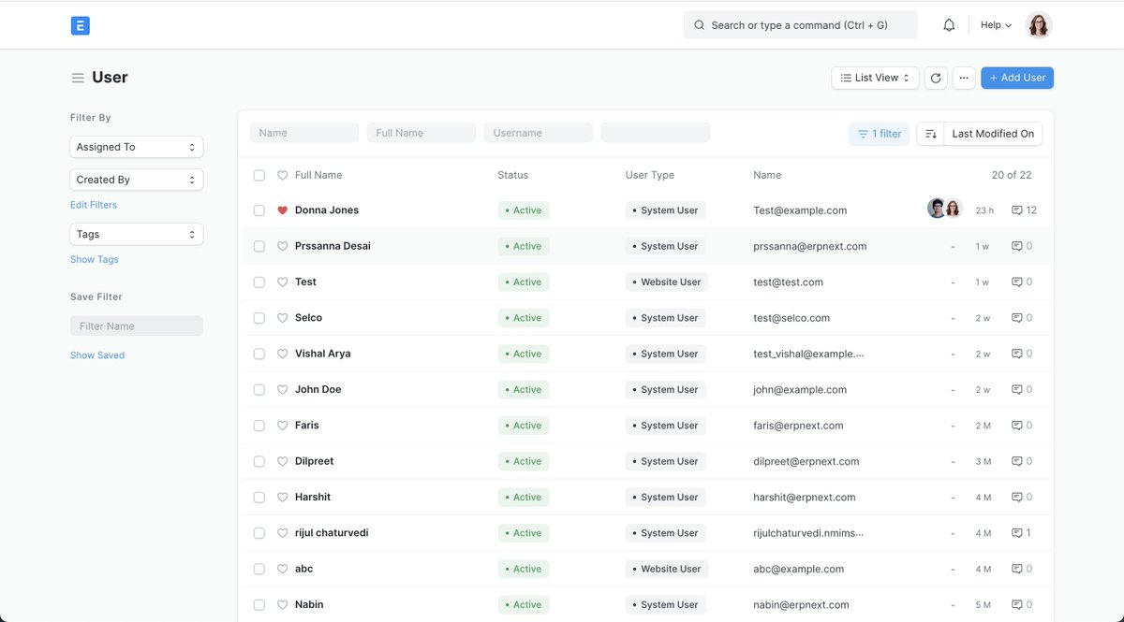1124x622 pixels.
Task: Like the Selco row heart
Action: click(x=283, y=318)
